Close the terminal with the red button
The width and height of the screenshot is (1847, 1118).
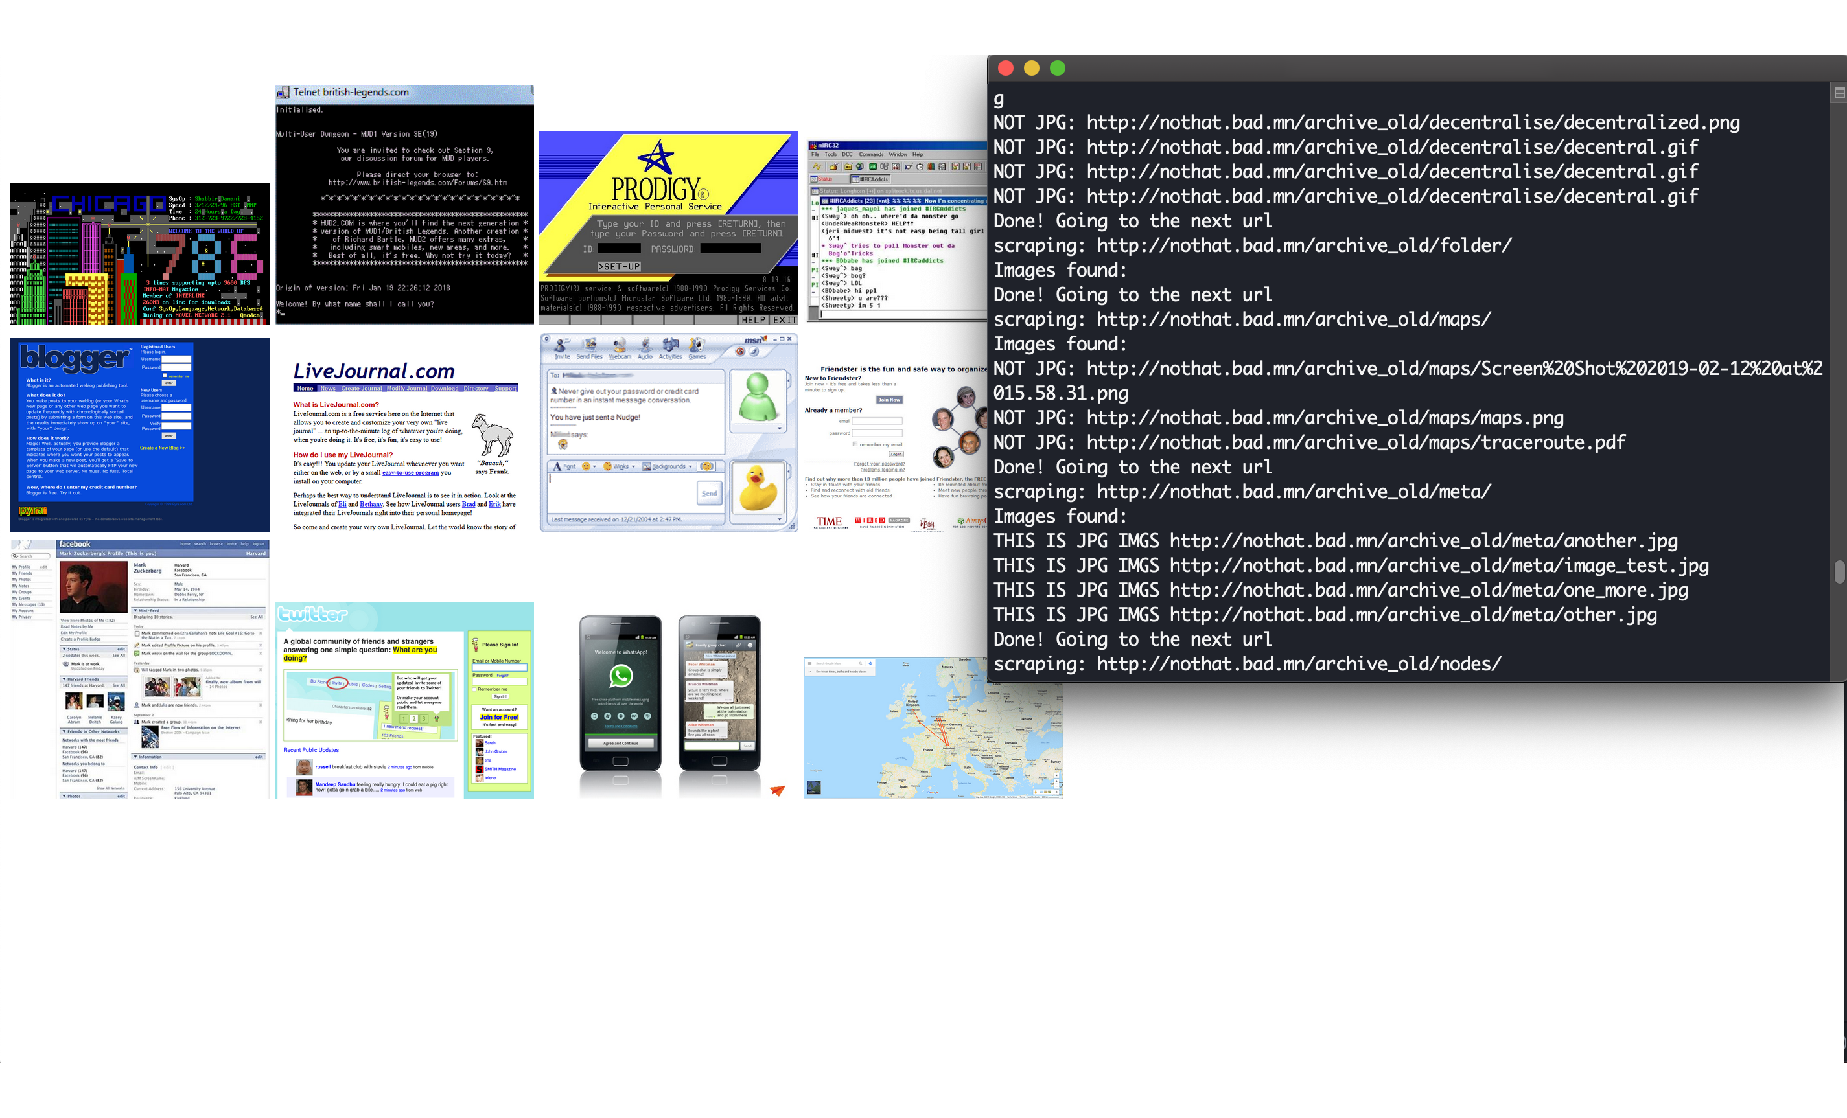pyautogui.click(x=1006, y=68)
